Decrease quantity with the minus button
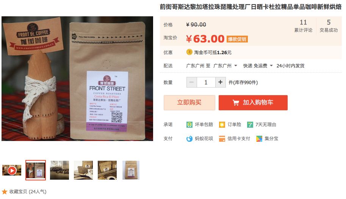Image resolution: width=346 pixels, height=199 pixels. click(191, 82)
